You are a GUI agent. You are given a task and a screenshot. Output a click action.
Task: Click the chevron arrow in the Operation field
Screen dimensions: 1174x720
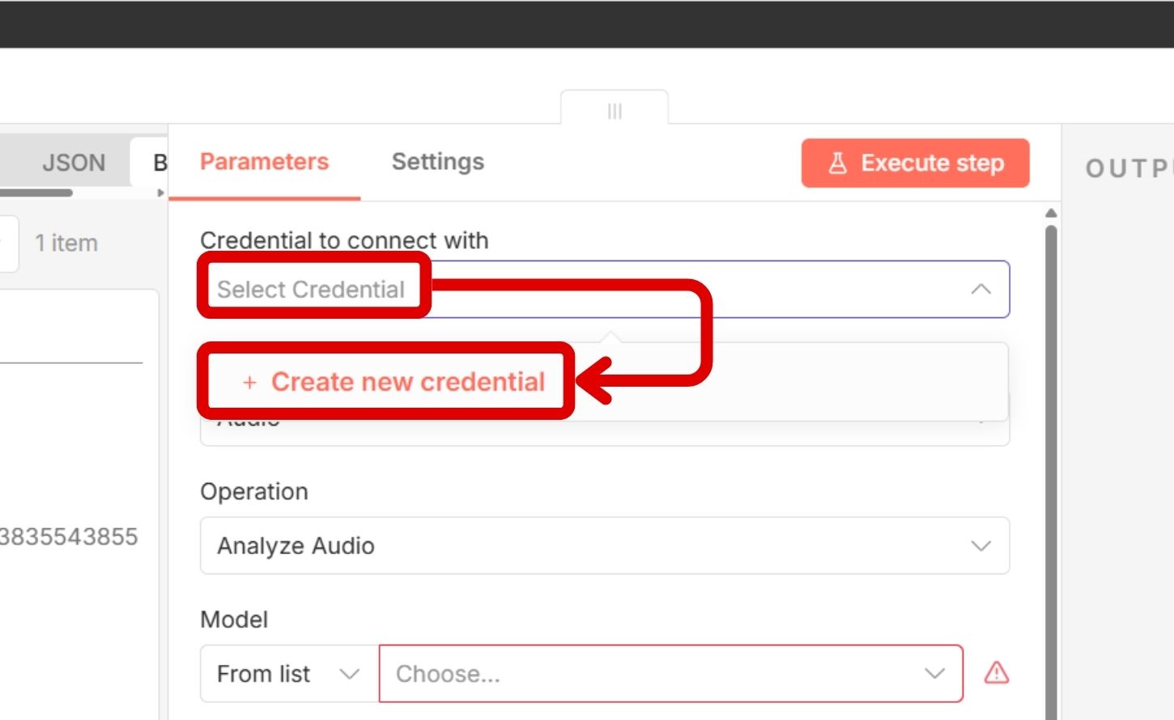[x=980, y=546]
